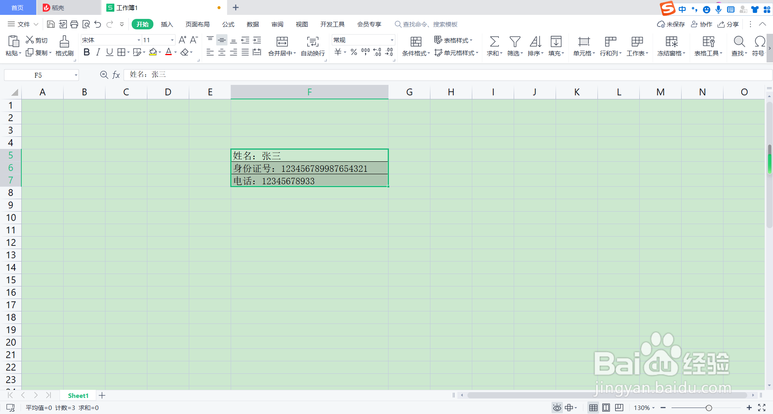Switch to the 公式 ribbon tab
Screen dimensions: 773x414
pyautogui.click(x=228, y=24)
